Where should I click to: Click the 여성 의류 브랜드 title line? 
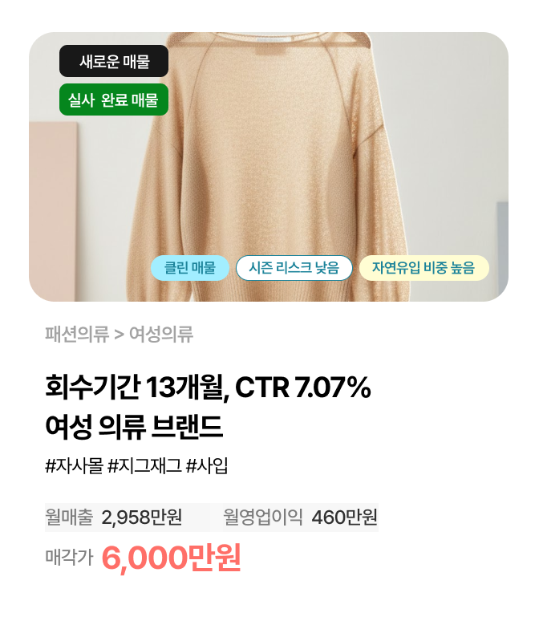point(134,426)
